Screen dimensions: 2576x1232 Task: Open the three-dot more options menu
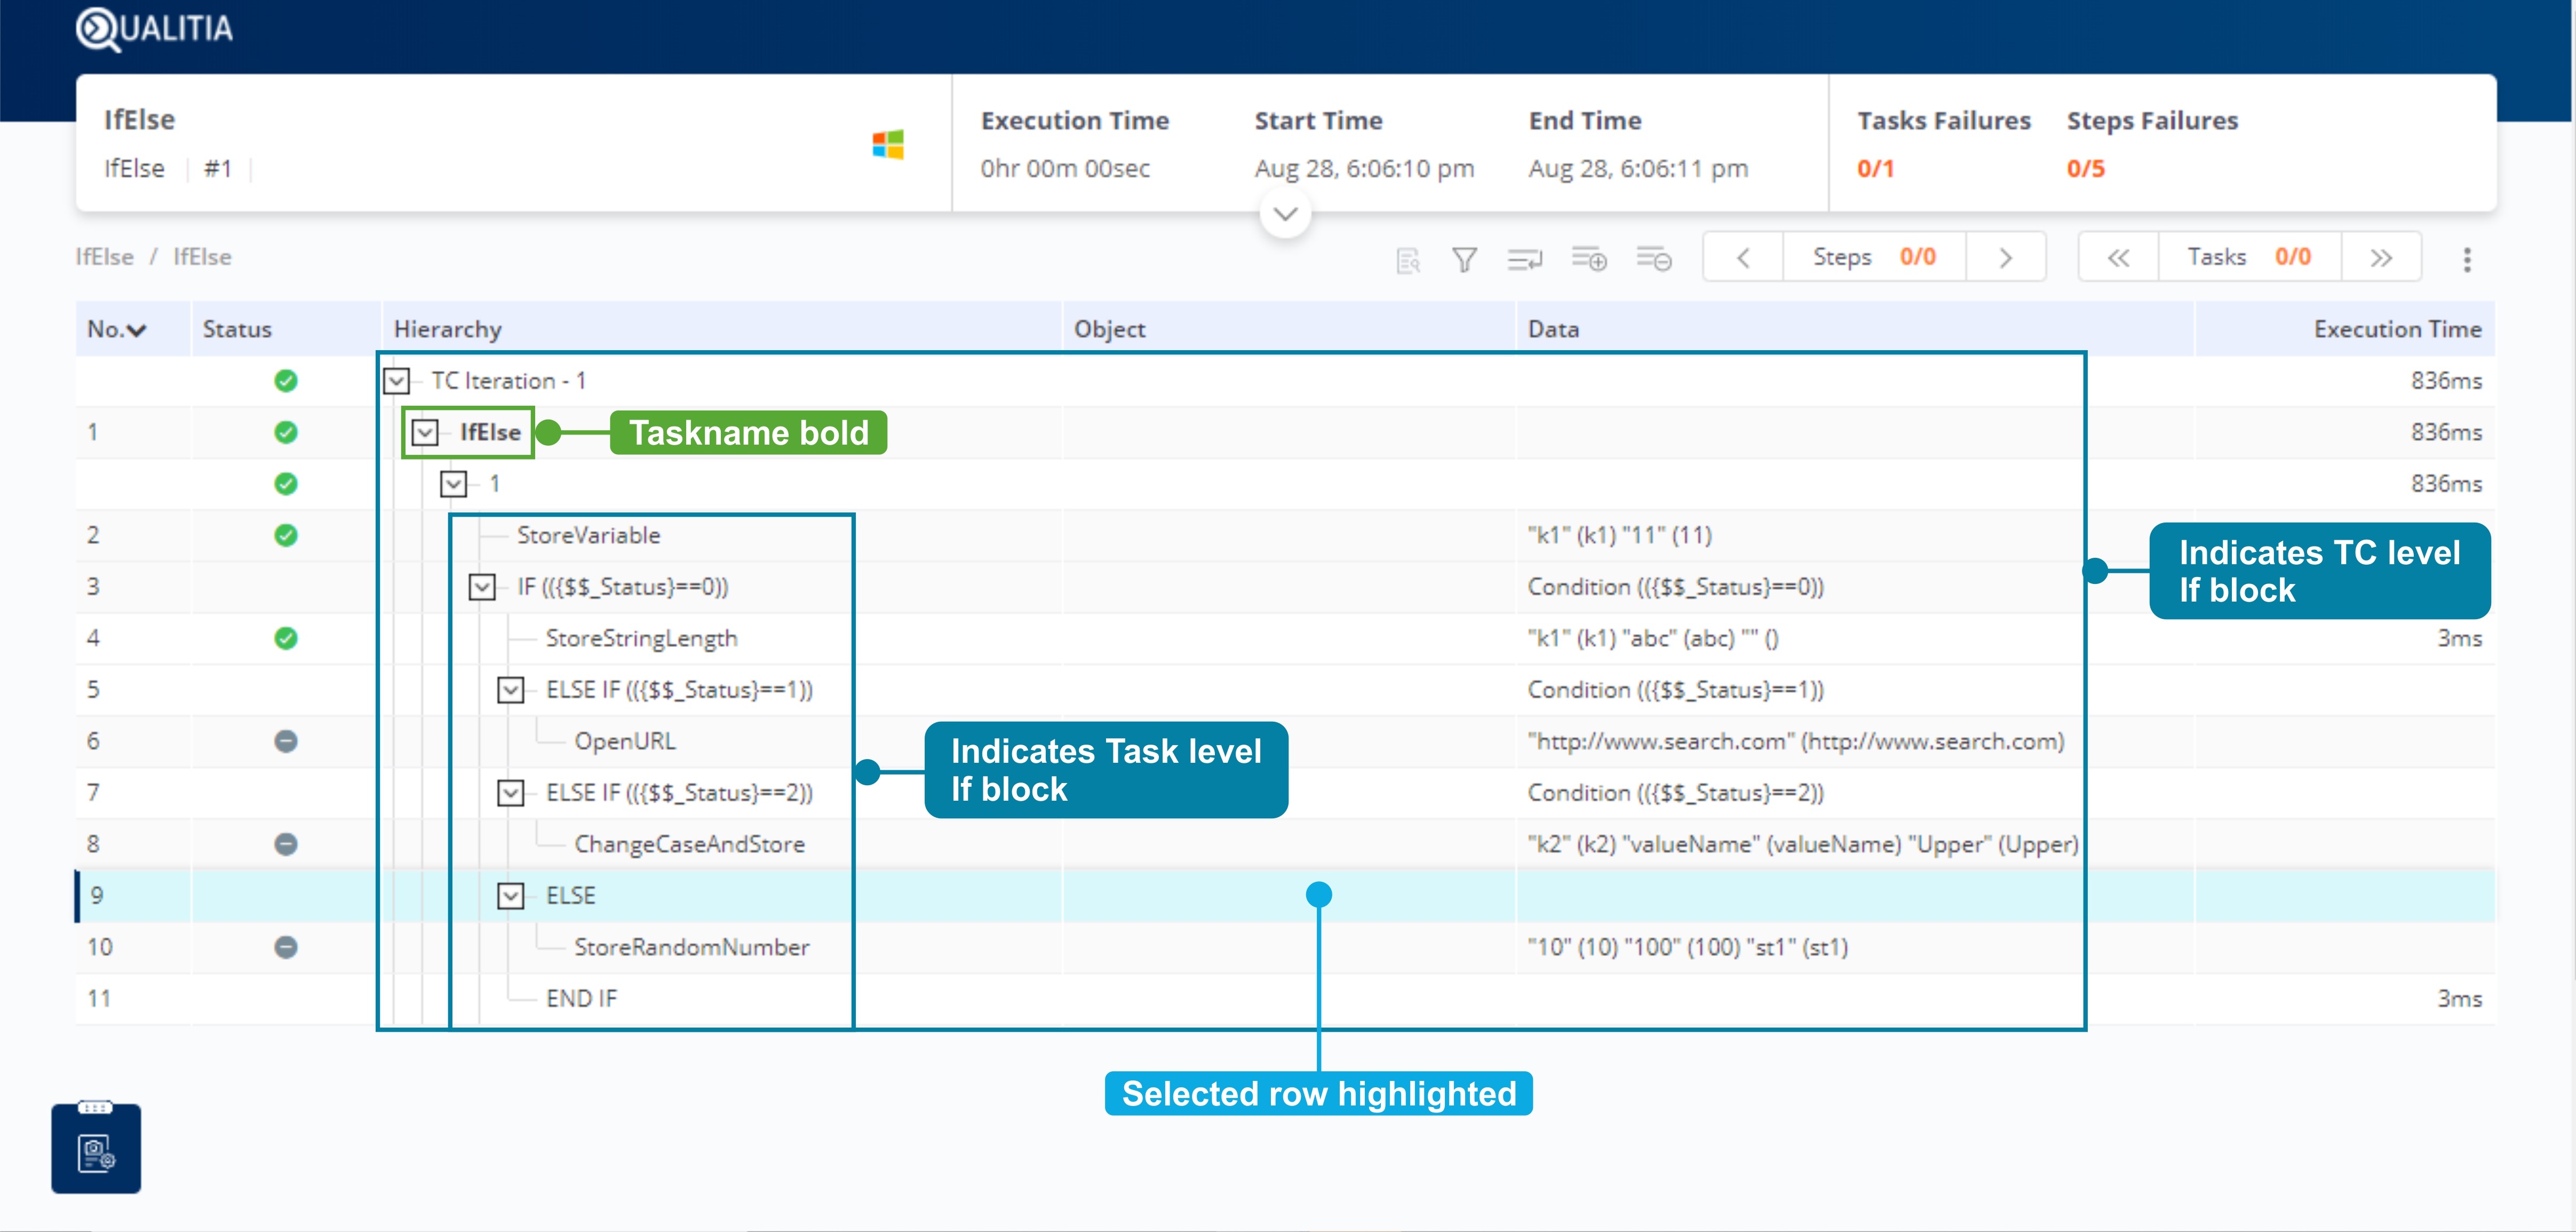(x=2467, y=259)
